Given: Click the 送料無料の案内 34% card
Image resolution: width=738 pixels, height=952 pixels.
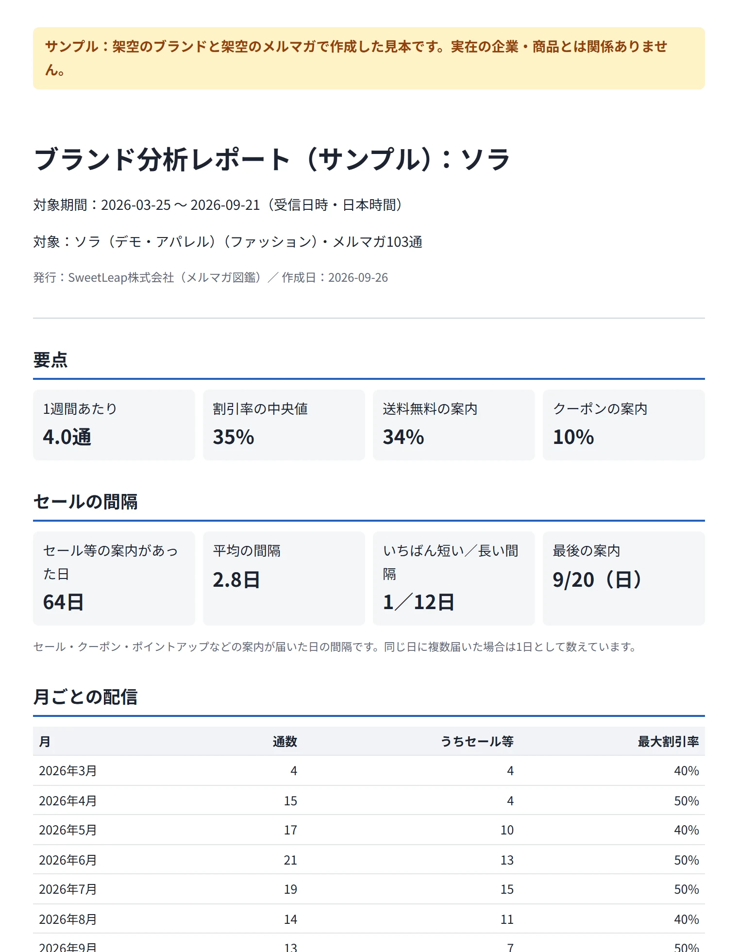Looking at the screenshot, I should click(454, 425).
